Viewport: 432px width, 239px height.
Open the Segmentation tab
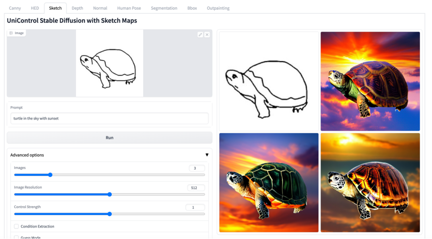click(x=164, y=8)
